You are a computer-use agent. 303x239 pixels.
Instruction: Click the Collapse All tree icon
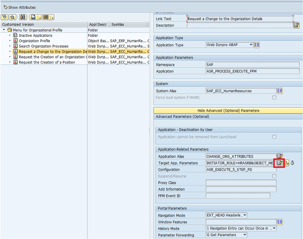pyautogui.click(x=12, y=17)
